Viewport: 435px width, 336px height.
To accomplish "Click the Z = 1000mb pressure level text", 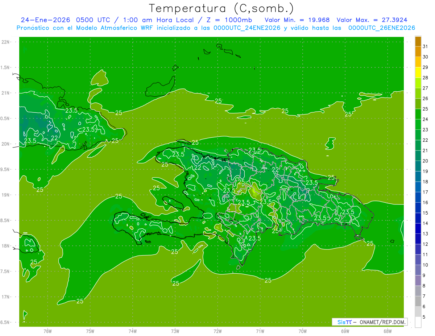I will [x=229, y=20].
